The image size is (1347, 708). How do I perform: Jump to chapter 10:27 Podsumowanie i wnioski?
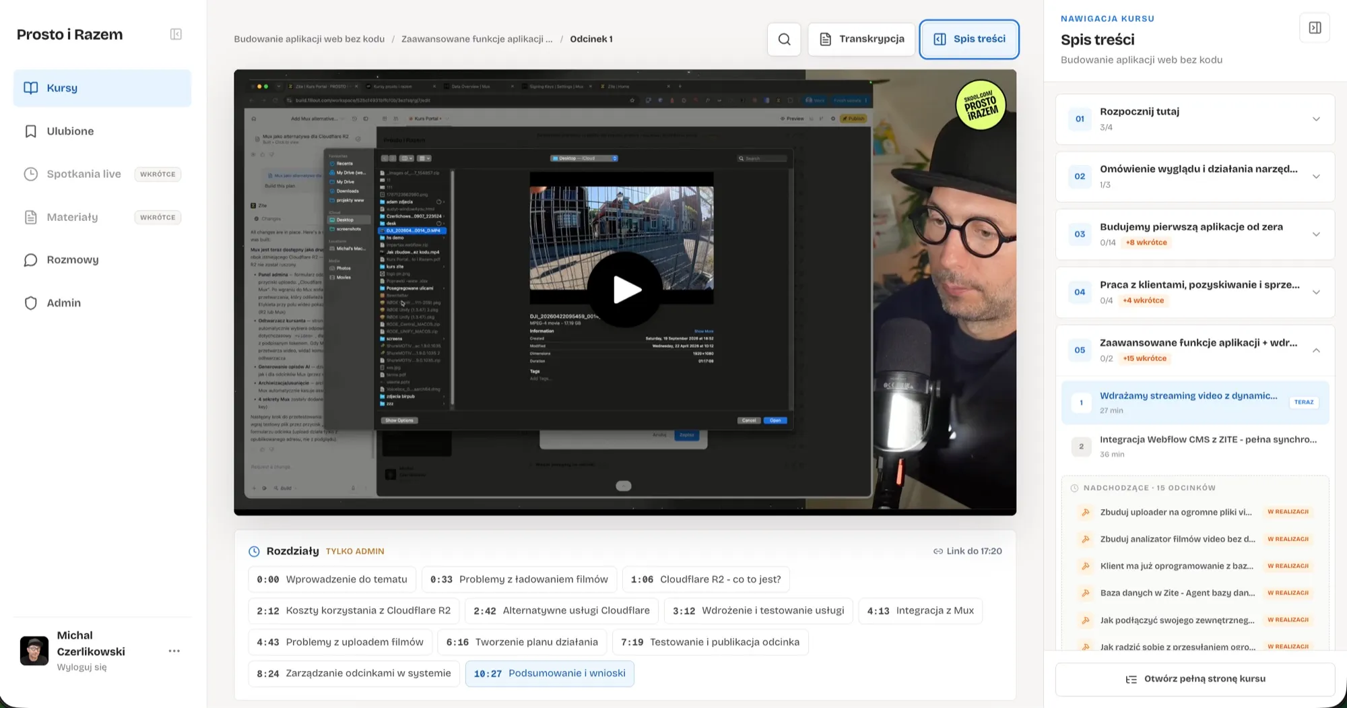coord(550,673)
